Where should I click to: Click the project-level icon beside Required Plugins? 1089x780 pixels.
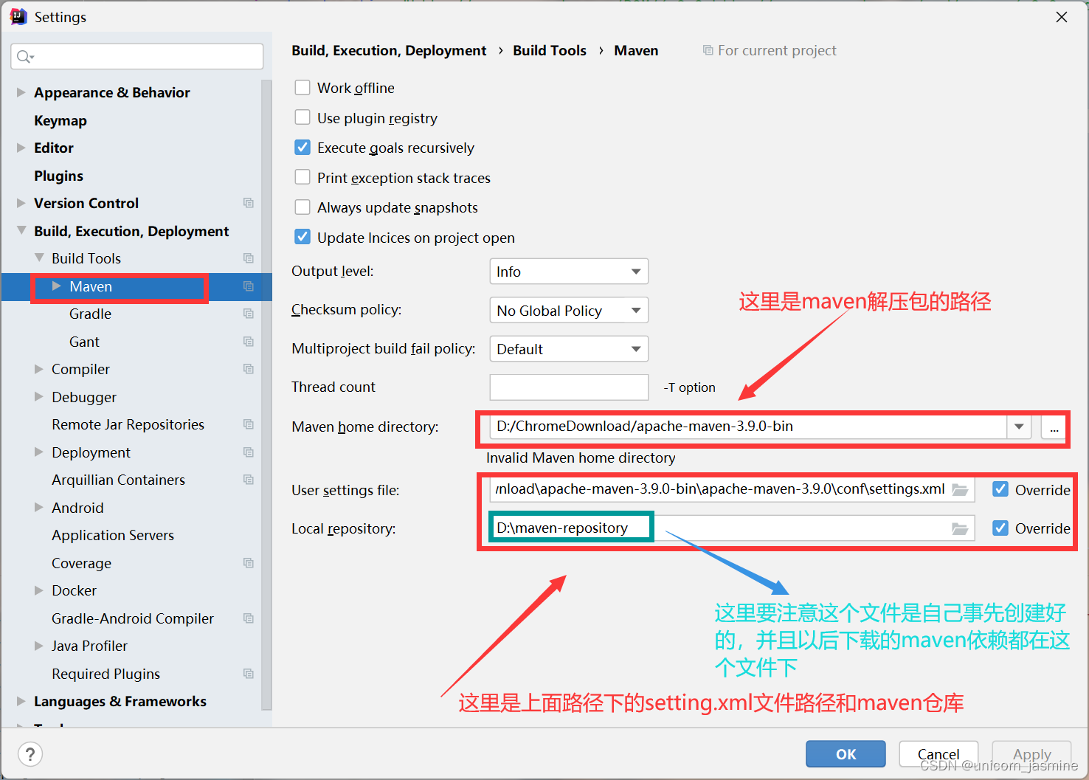click(249, 674)
